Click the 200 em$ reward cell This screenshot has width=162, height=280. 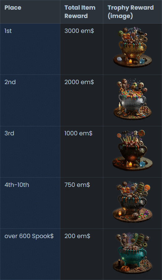click(82, 254)
